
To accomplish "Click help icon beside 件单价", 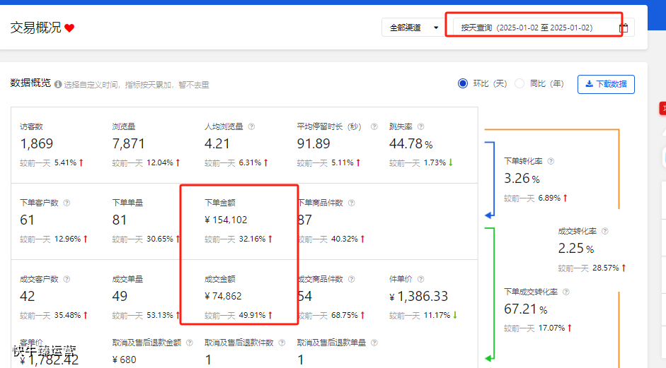I will click(420, 279).
